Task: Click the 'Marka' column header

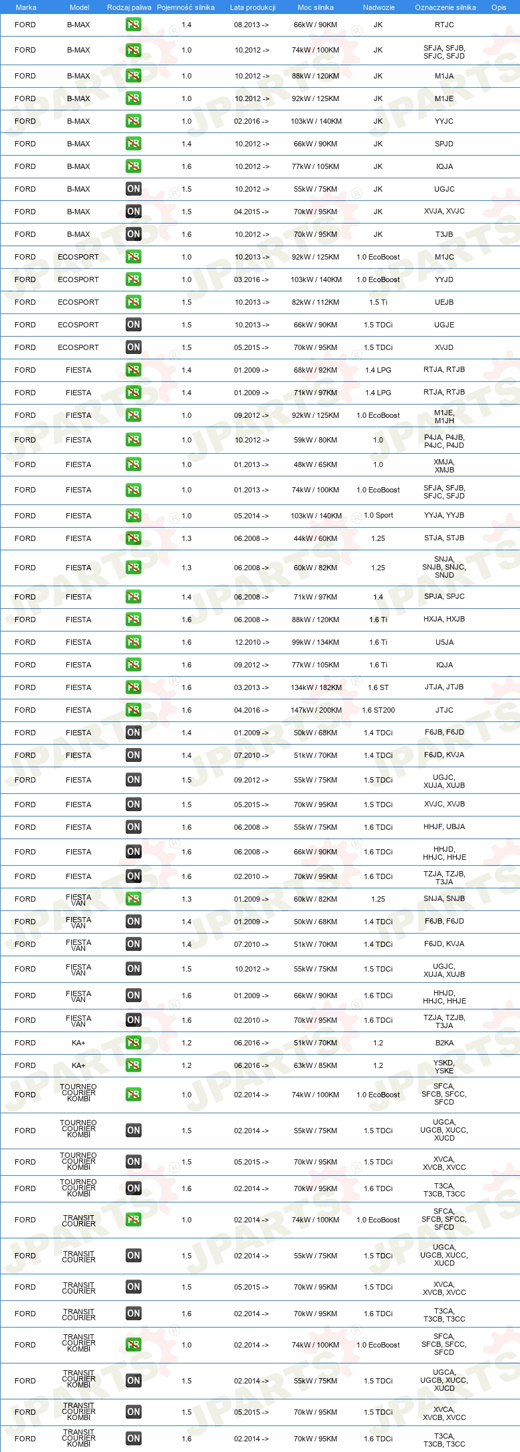Action: (x=26, y=7)
